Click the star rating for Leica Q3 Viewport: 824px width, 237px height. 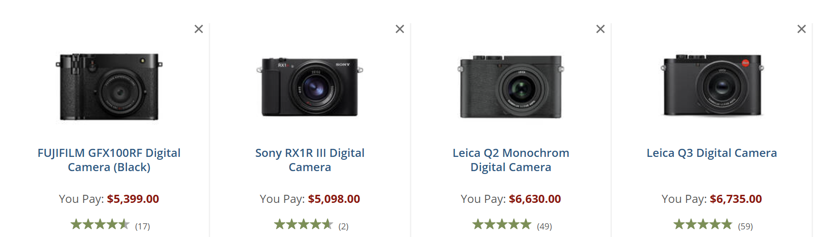point(703,224)
